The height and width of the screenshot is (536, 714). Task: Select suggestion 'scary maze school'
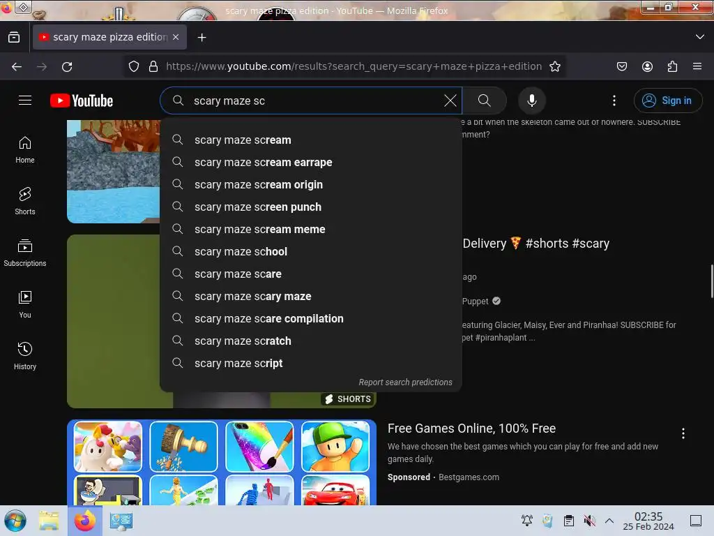click(x=311, y=251)
